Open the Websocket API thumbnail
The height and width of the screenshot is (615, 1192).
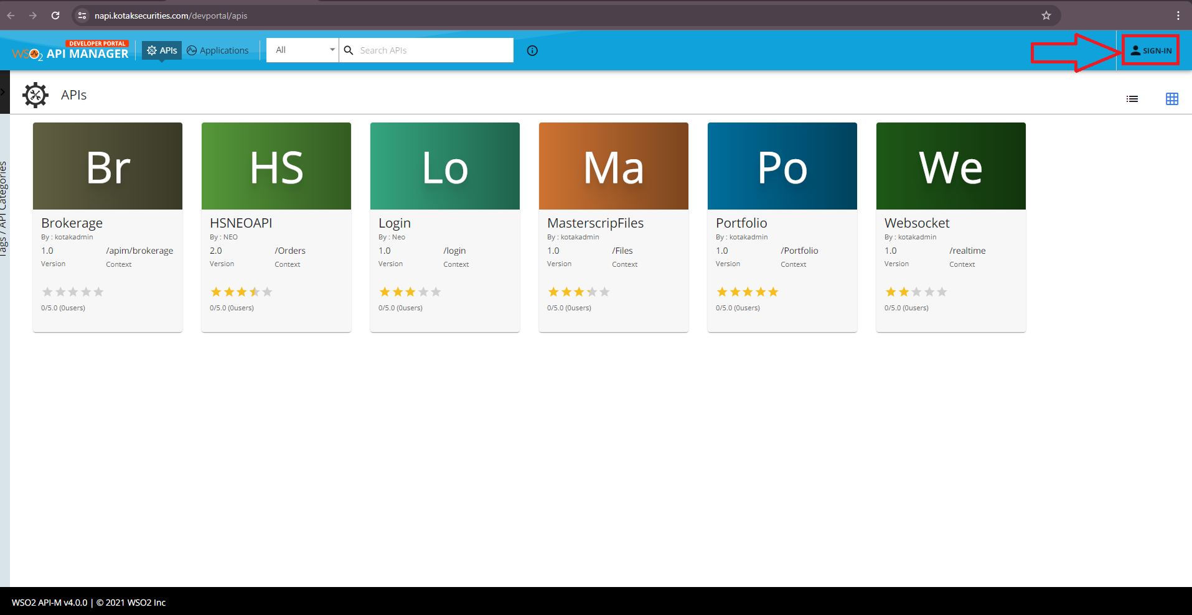(950, 166)
